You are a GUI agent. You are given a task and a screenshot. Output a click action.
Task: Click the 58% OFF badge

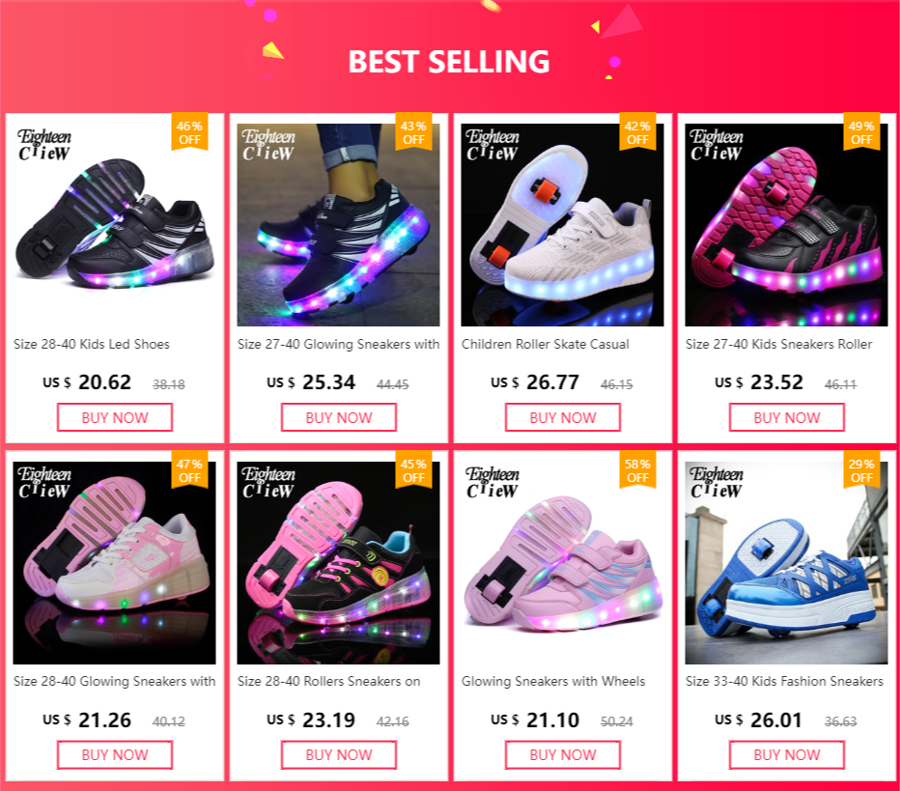pyautogui.click(x=637, y=470)
